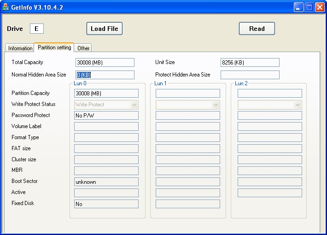Screen dimensions: 327x235
Task: Click Lun 2 Partition Capacity field
Action: (269, 93)
